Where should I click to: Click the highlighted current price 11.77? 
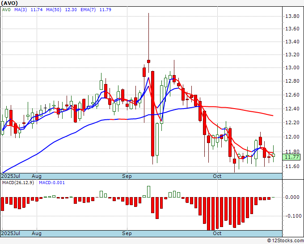tap(291, 157)
